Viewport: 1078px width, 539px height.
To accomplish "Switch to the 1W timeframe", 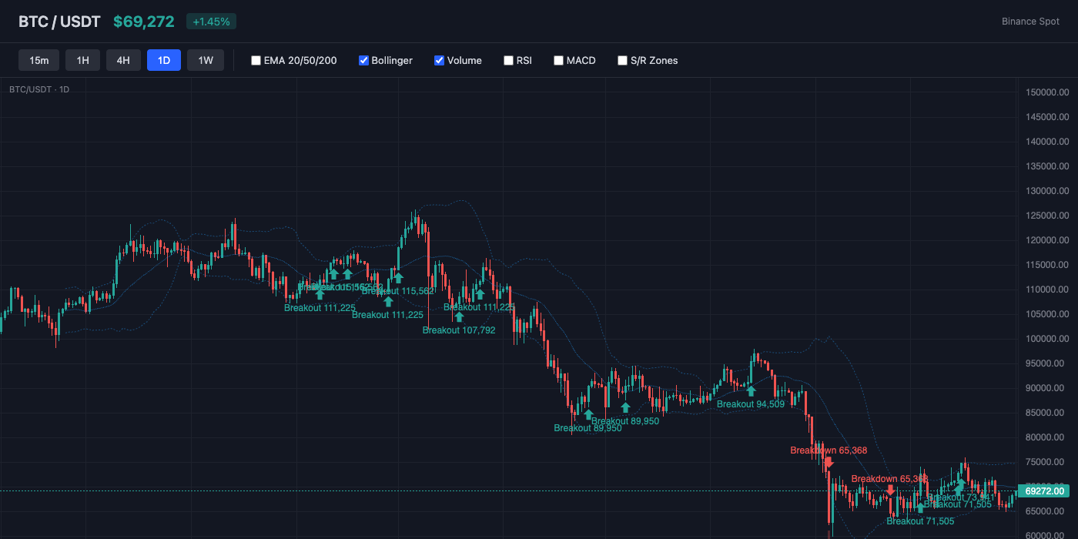I will pos(205,60).
